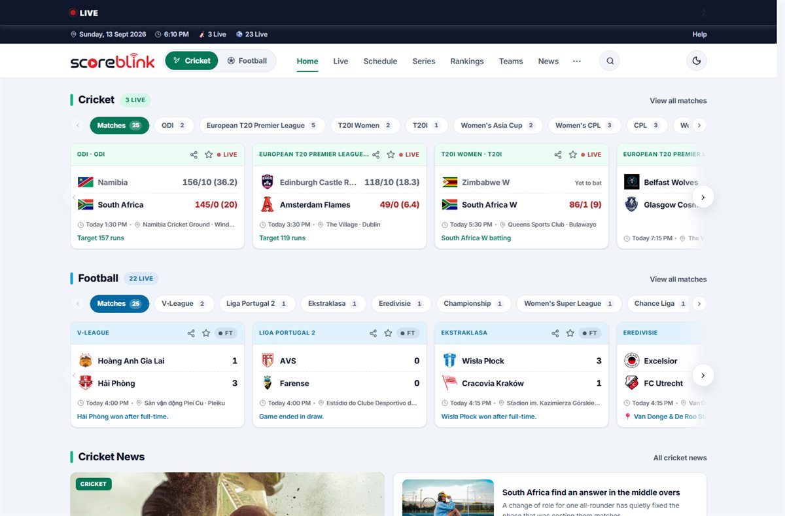Star the Liga Portugal 2 match card
The height and width of the screenshot is (516, 785).
pyautogui.click(x=388, y=333)
